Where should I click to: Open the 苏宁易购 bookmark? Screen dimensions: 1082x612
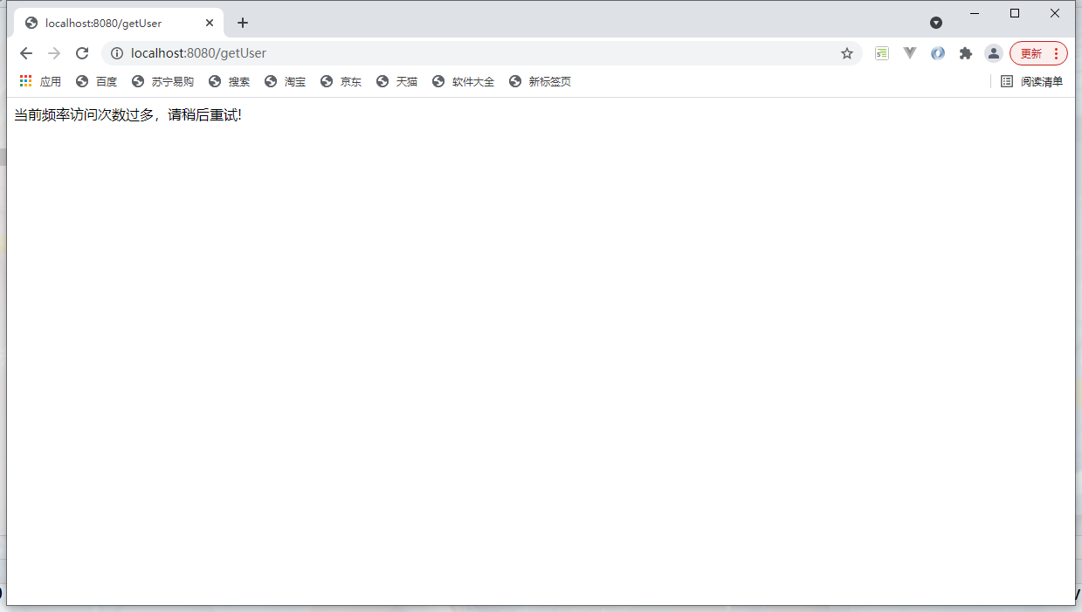(x=162, y=81)
